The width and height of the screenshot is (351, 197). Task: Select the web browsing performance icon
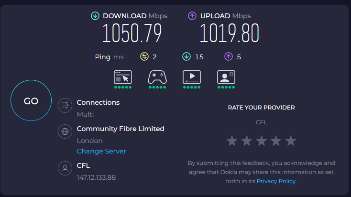[123, 77]
